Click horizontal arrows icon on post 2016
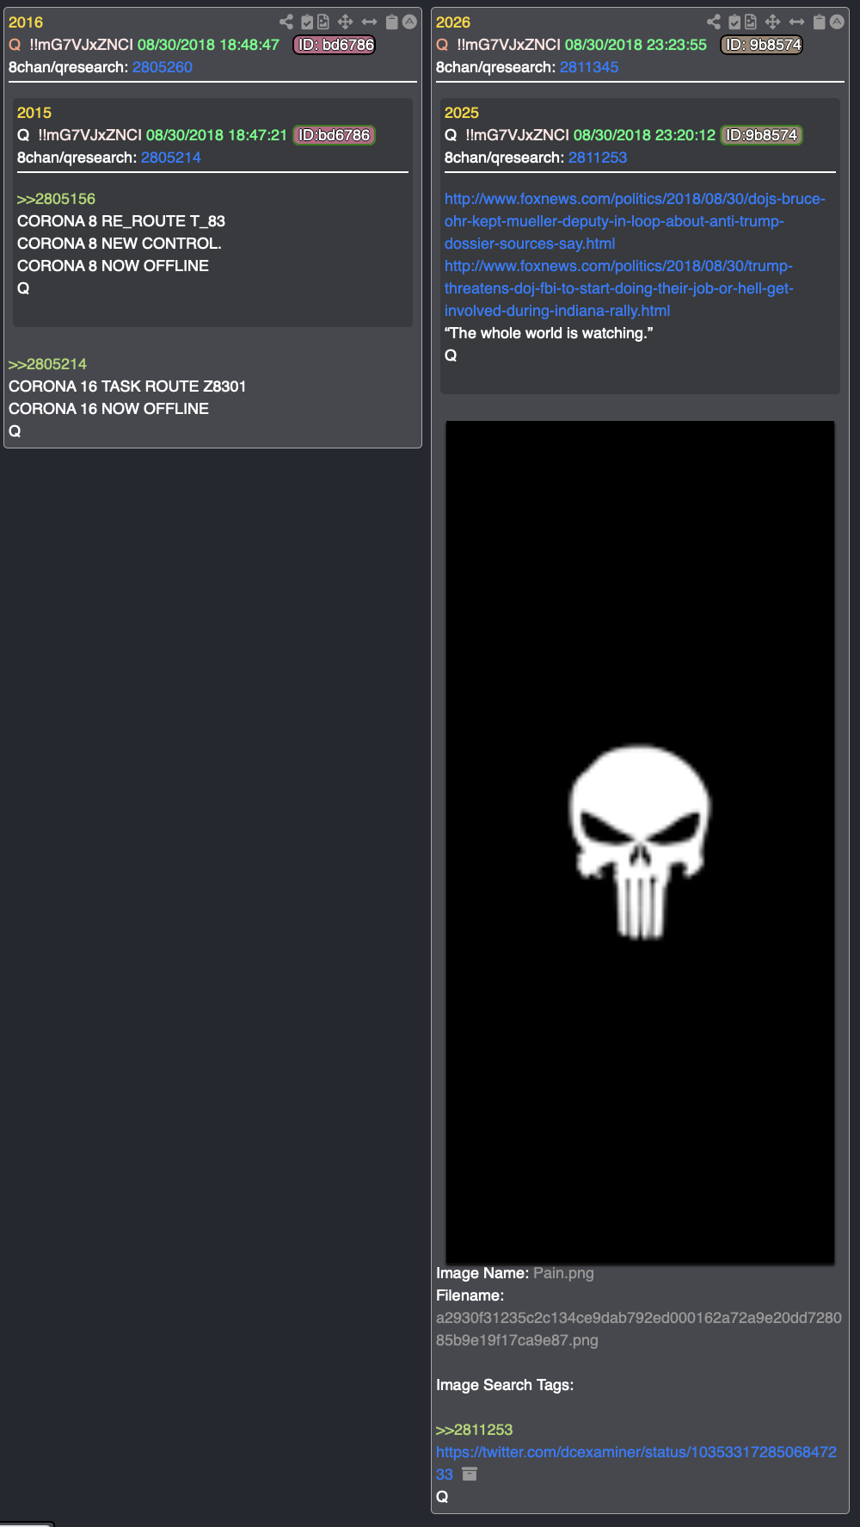 pos(370,22)
